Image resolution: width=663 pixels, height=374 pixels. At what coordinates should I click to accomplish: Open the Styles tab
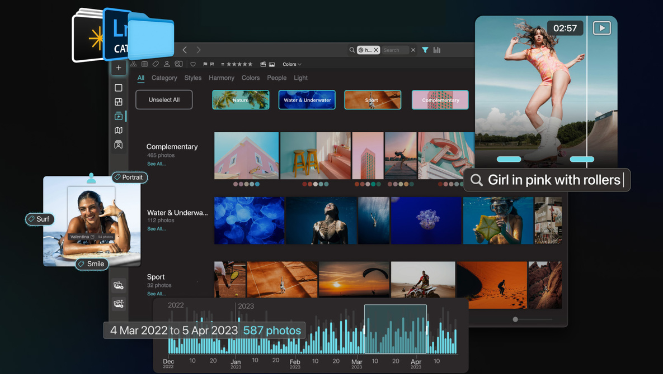point(193,78)
